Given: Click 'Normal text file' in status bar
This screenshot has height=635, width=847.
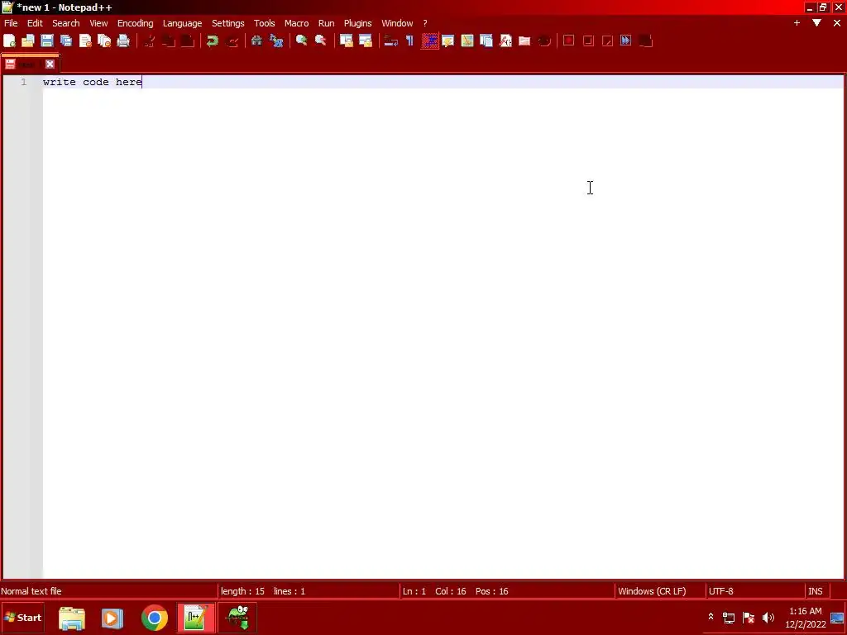Looking at the screenshot, I should (31, 591).
